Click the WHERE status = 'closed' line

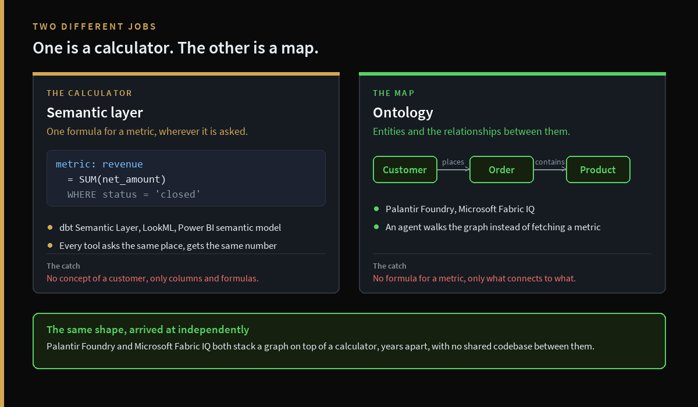point(134,194)
